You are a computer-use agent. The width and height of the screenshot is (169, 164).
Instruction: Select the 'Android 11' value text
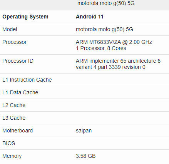[x=90, y=17]
